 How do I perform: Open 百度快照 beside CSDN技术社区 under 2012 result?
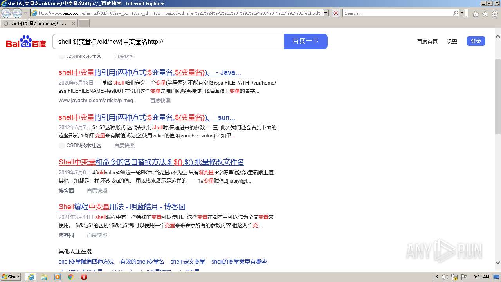tap(124, 145)
